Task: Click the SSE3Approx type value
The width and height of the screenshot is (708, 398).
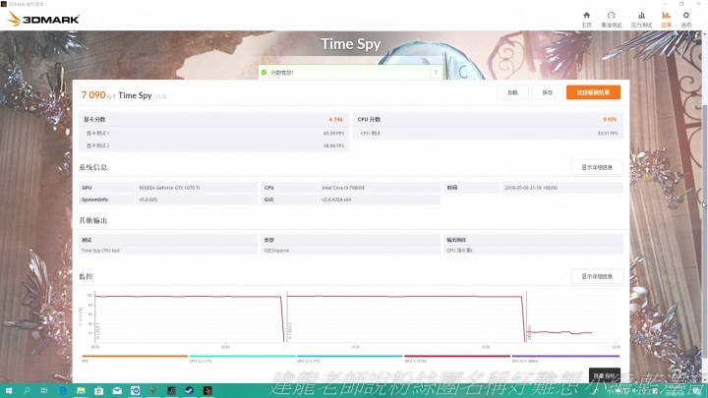Action: [276, 251]
